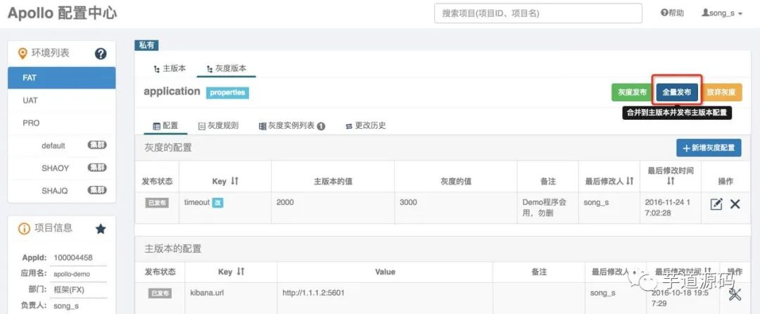760x314 pixels.
Task: Click the delete X icon in the timeout row
Action: pyautogui.click(x=735, y=204)
